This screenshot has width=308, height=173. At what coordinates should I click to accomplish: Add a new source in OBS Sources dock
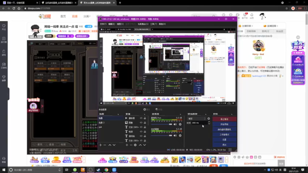[x=127, y=145]
